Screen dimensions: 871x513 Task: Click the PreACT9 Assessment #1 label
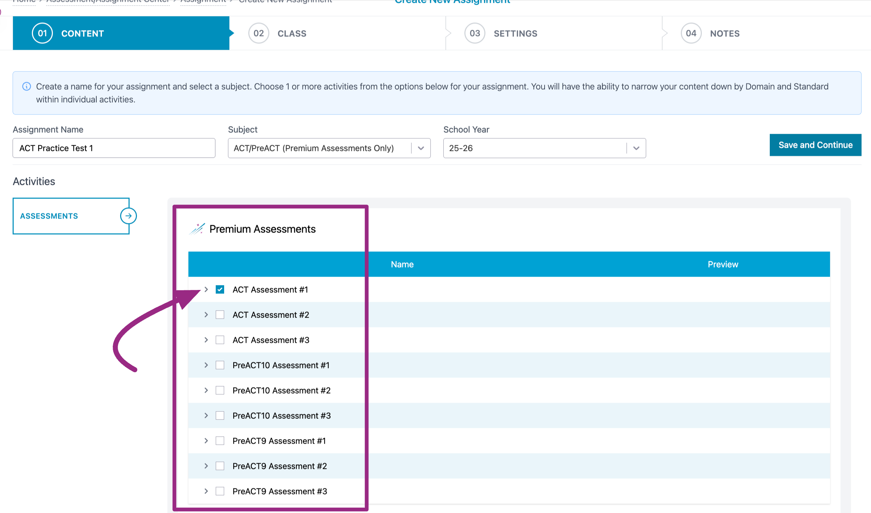point(279,441)
